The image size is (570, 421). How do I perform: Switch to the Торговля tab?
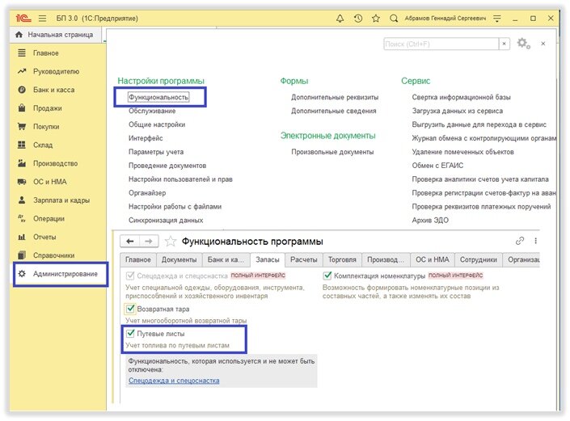coord(342,259)
